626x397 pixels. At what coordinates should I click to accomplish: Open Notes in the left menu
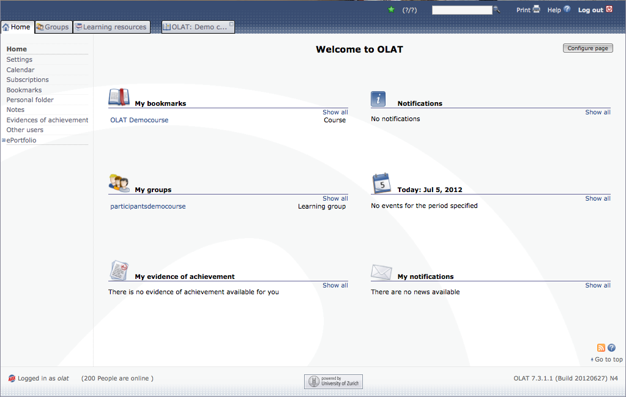click(15, 109)
